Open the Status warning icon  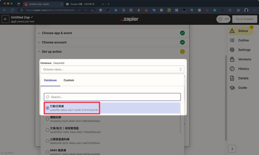[x=232, y=31]
